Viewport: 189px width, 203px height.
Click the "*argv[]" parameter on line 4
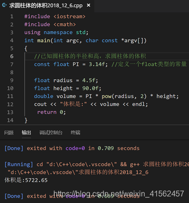tap(132, 41)
